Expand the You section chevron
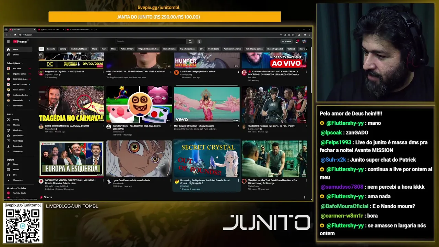The image size is (439, 247). click(x=13, y=114)
